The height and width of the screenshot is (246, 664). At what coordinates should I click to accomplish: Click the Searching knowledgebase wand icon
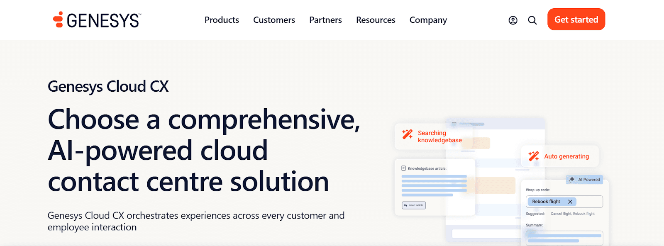pyautogui.click(x=407, y=134)
